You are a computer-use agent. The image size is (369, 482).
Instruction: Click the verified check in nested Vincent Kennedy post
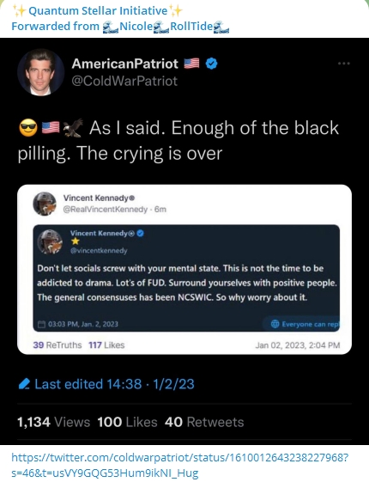[x=140, y=234]
